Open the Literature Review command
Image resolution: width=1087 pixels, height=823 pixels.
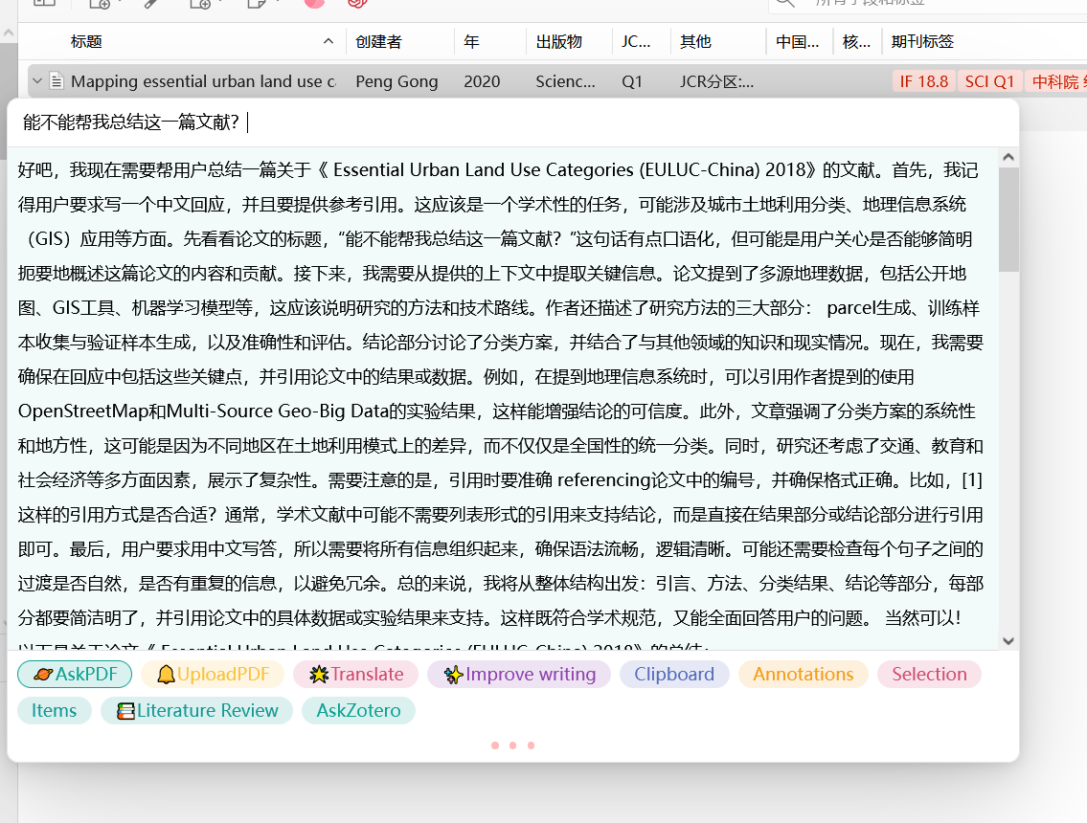pyautogui.click(x=197, y=711)
